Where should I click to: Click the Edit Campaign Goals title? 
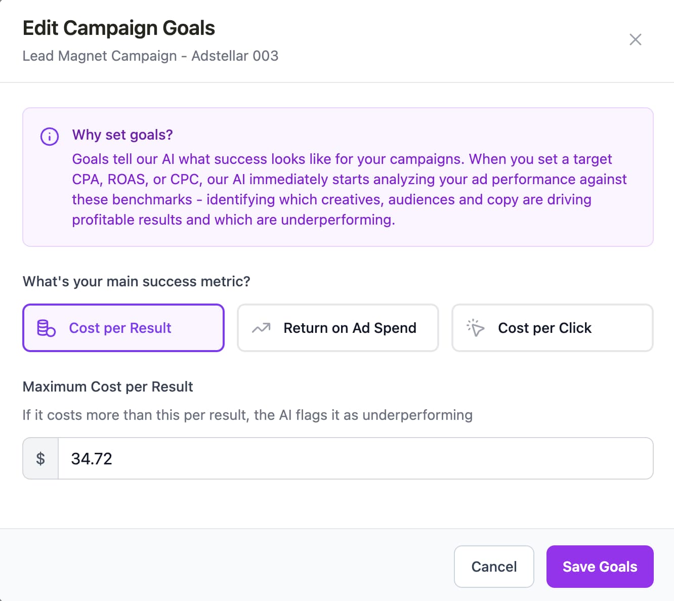pos(118,28)
